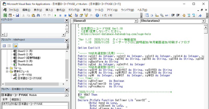Select Sheet7 (経費明細書) in project tree
The width and height of the screenshot is (209, 109).
pyautogui.click(x=29, y=58)
